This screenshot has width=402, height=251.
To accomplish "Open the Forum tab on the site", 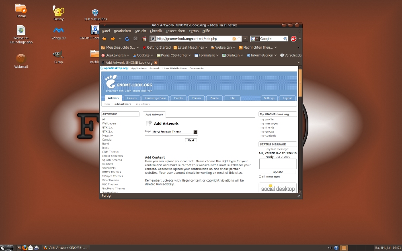I will pos(197,98).
